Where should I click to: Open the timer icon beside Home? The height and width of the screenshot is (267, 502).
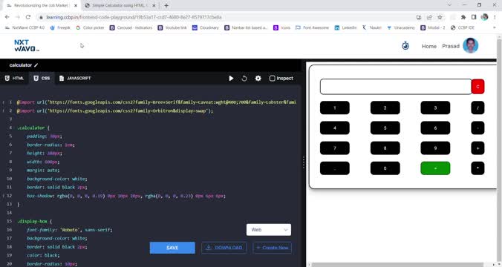coord(405,46)
